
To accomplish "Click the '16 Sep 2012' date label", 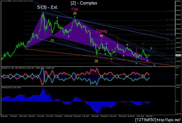I will coord(77,116).
